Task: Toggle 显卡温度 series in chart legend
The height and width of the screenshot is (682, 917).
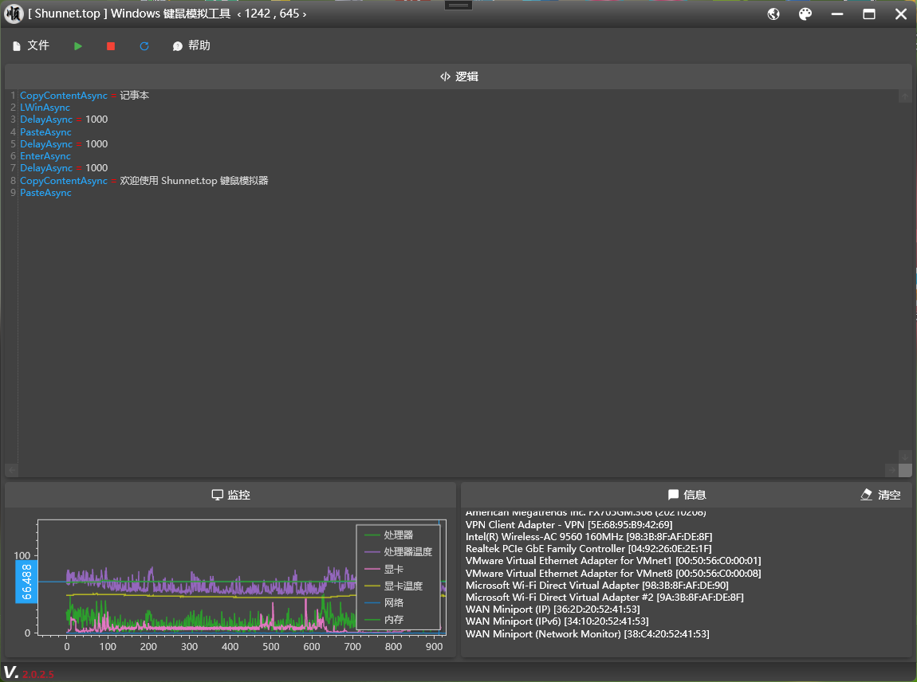Action: (x=403, y=586)
